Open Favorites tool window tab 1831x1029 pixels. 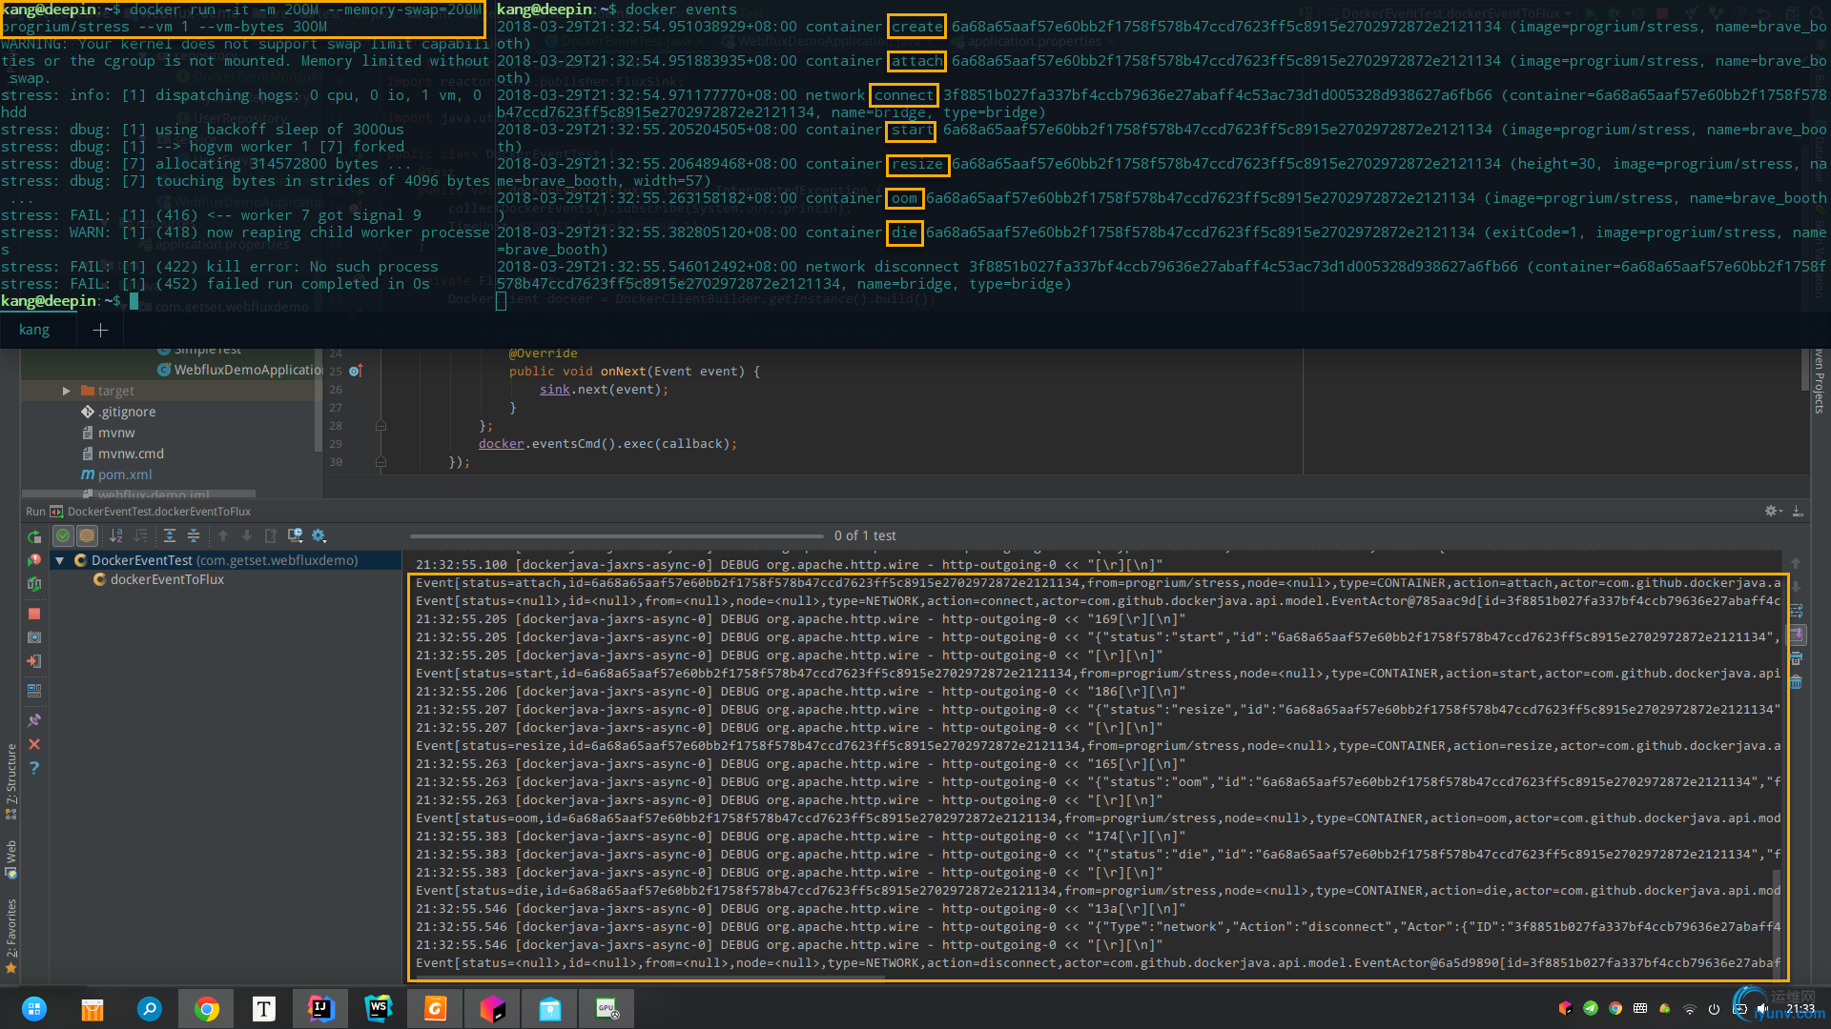coord(11,936)
